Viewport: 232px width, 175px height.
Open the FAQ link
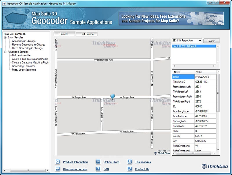106,169
